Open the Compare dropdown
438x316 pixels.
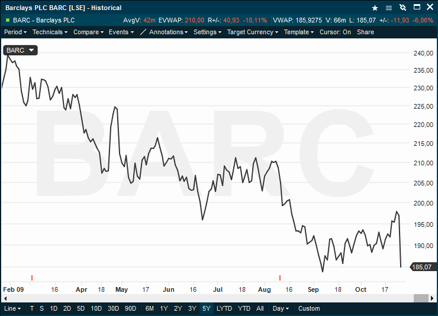point(89,32)
